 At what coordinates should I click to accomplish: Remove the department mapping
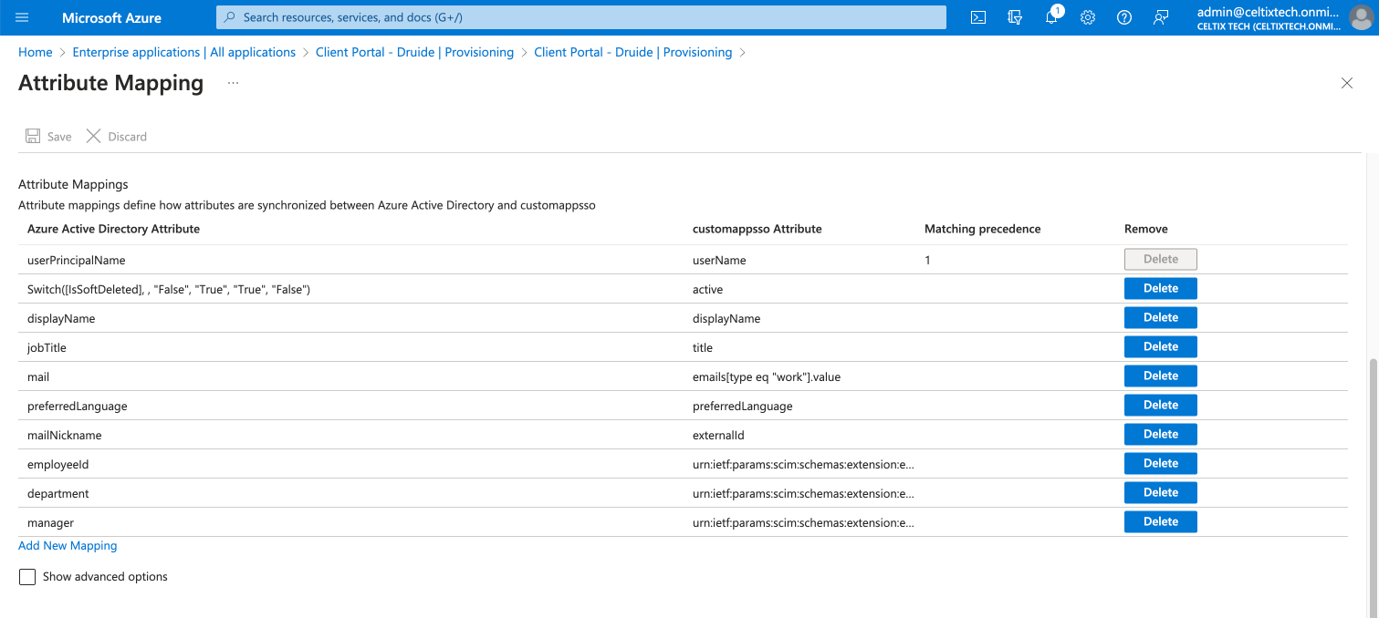[1161, 493]
